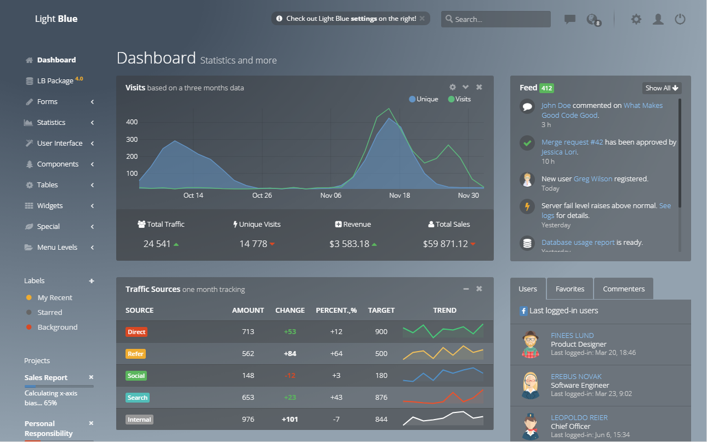
Task: Switch to the Commenters tab
Action: pyautogui.click(x=624, y=289)
